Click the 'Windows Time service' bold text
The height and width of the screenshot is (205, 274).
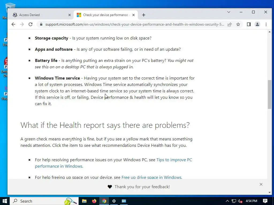[57, 78]
